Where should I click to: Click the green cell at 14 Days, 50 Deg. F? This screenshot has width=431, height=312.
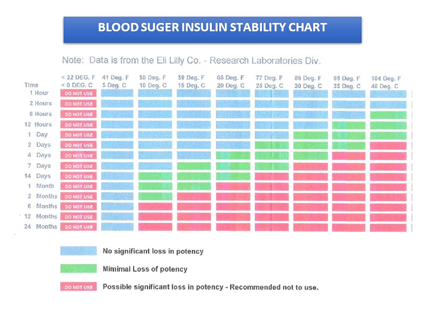[x=156, y=176]
